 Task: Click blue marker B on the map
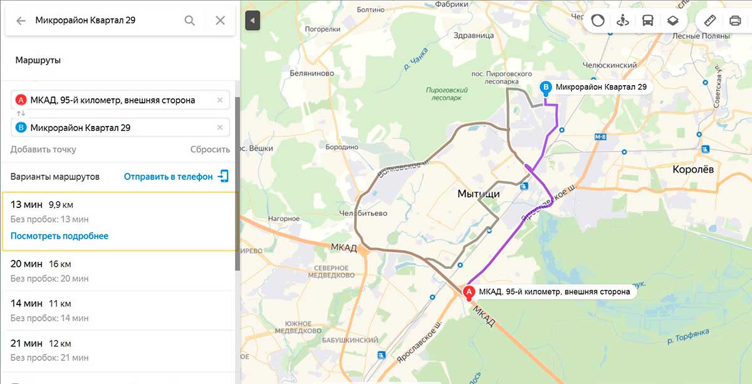[546, 88]
